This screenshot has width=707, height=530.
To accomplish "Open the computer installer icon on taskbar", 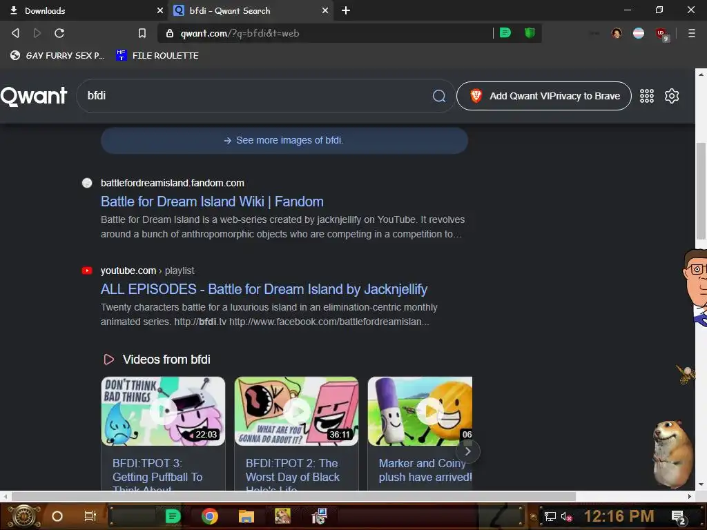I will (319, 516).
